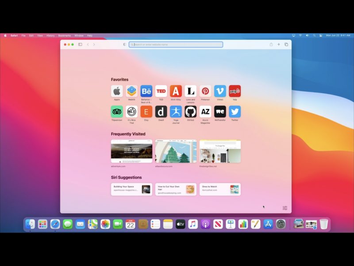Viewport: 354px width, 266px height.
Task: Open the Edit menu
Action: [31, 35]
